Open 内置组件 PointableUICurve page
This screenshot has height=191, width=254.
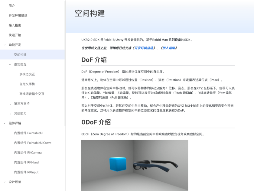pos(33,143)
